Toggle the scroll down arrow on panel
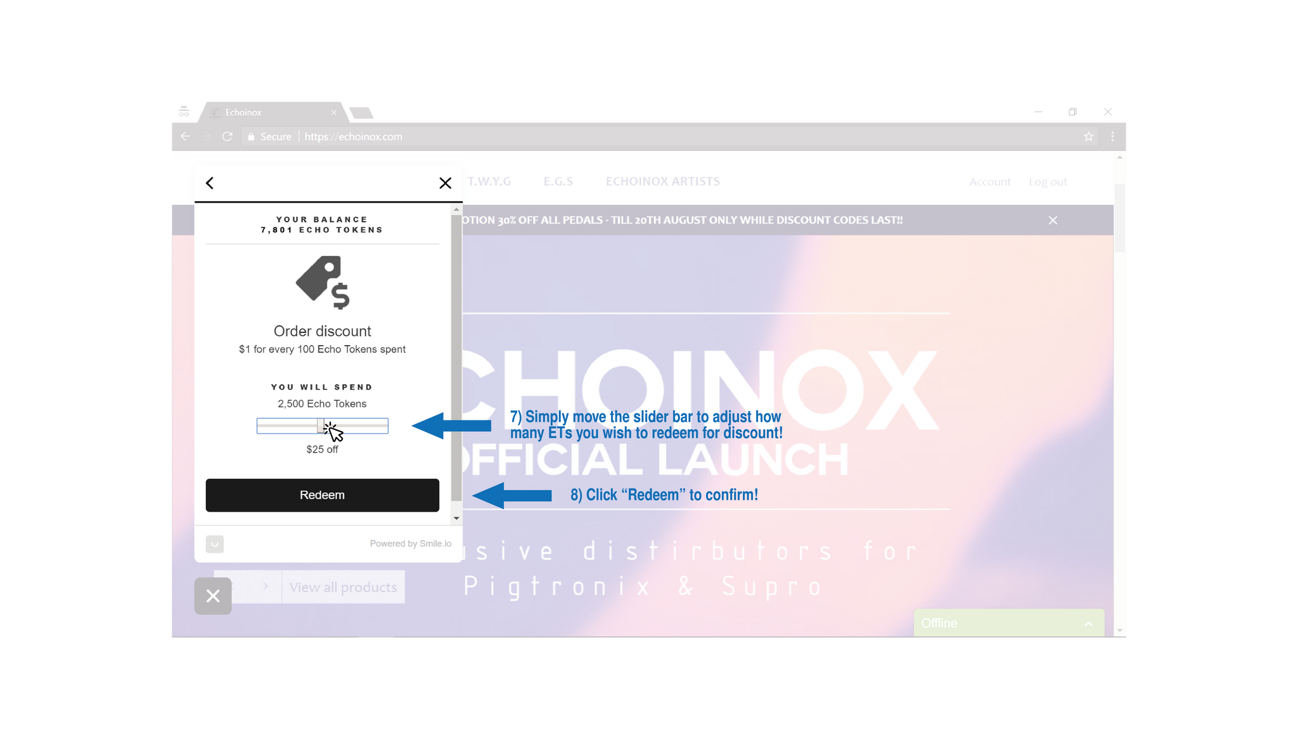1298x739 pixels. tap(456, 518)
